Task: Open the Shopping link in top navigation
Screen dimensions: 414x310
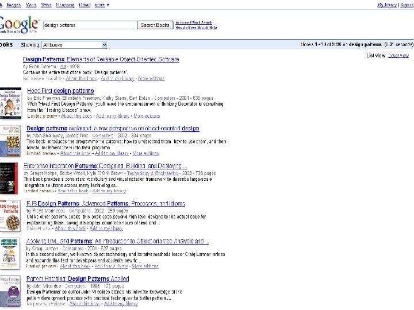Action: (65, 5)
